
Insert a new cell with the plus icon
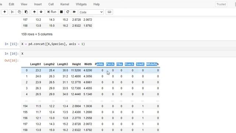click(4, 12)
